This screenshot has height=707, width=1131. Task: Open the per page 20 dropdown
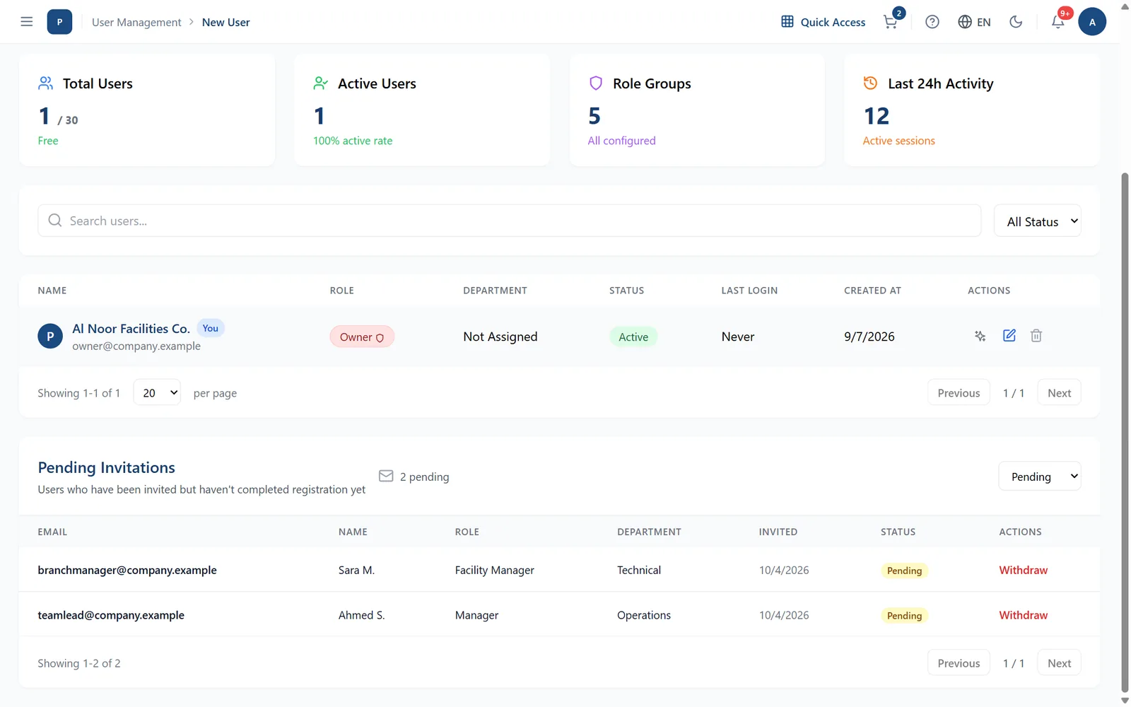157,392
